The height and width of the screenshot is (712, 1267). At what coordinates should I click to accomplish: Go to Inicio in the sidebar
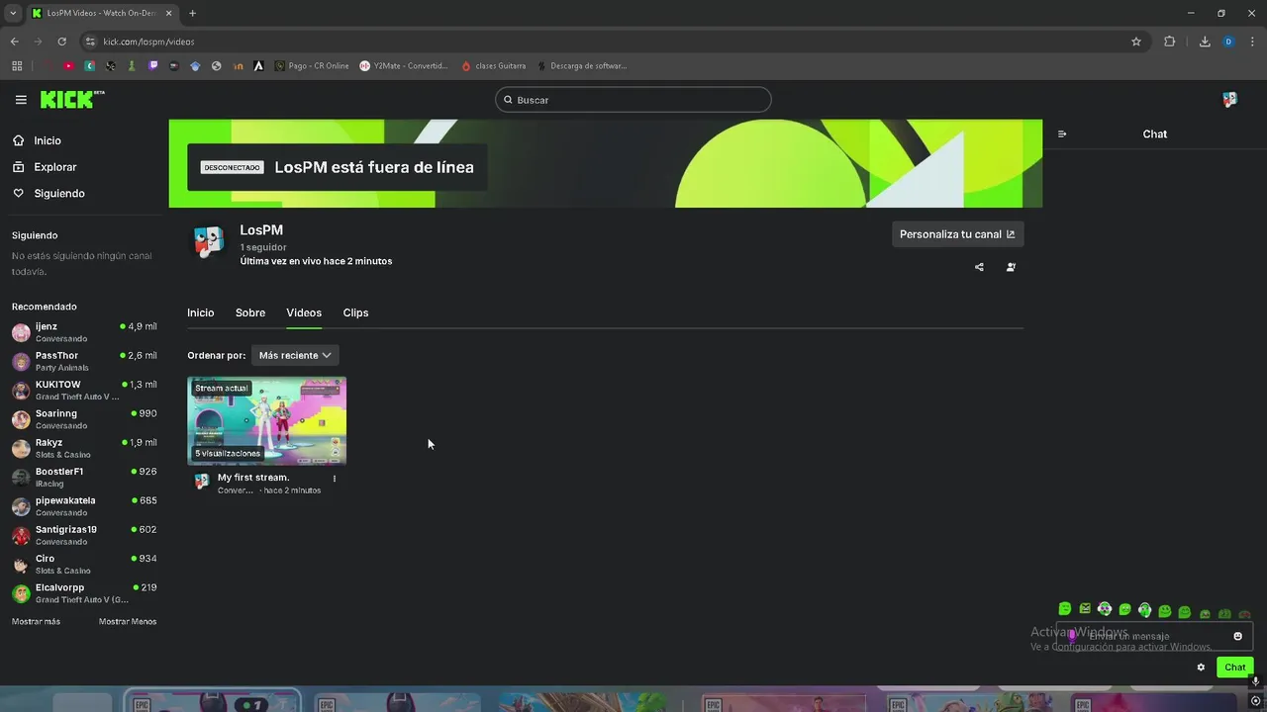coord(48,140)
